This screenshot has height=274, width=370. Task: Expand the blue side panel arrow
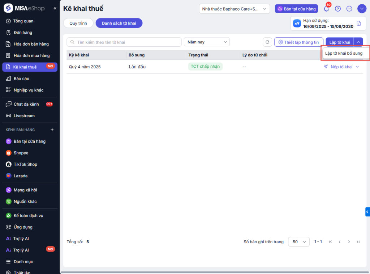(367, 212)
